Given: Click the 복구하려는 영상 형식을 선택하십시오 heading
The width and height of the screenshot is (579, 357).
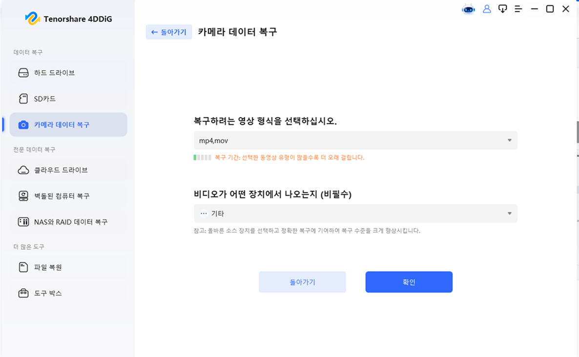Looking at the screenshot, I should (265, 121).
